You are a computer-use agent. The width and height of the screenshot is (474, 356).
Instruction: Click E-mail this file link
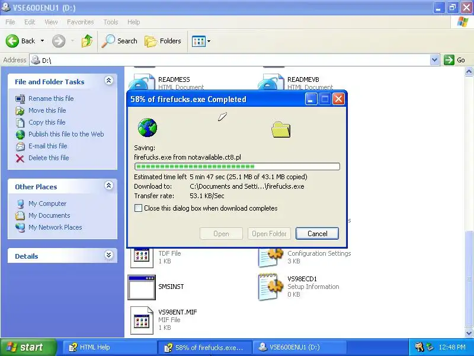(48, 145)
